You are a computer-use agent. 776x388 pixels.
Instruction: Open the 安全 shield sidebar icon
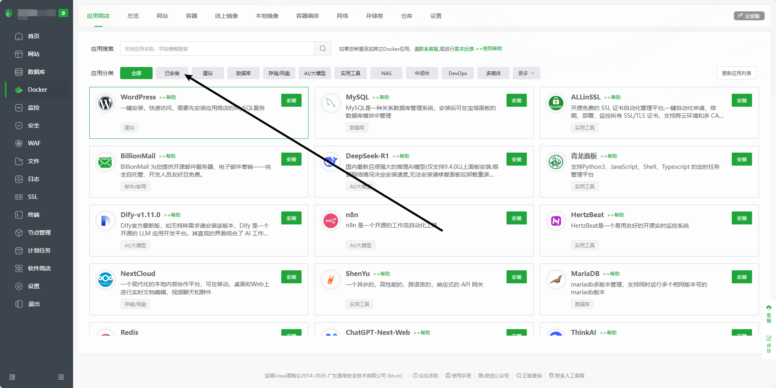pos(19,125)
